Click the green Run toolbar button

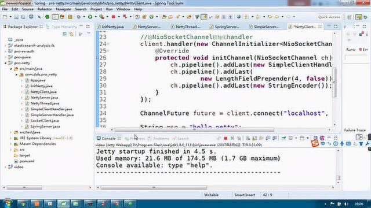(x=90, y=17)
